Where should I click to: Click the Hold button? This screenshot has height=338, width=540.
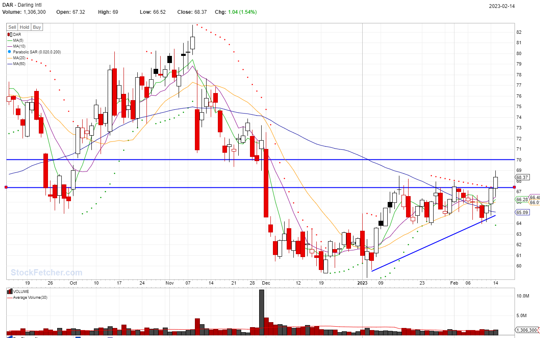coord(25,27)
